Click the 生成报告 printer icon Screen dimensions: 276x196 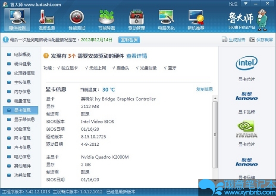(224, 40)
